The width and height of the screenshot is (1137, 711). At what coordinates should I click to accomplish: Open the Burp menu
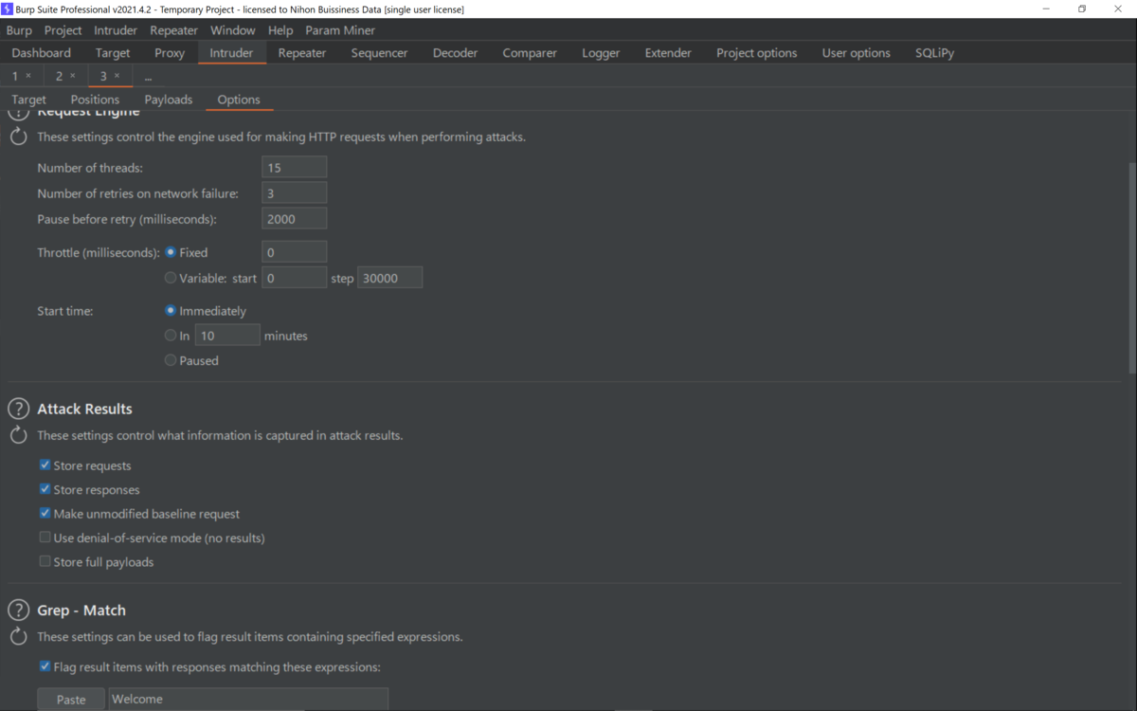(x=19, y=30)
